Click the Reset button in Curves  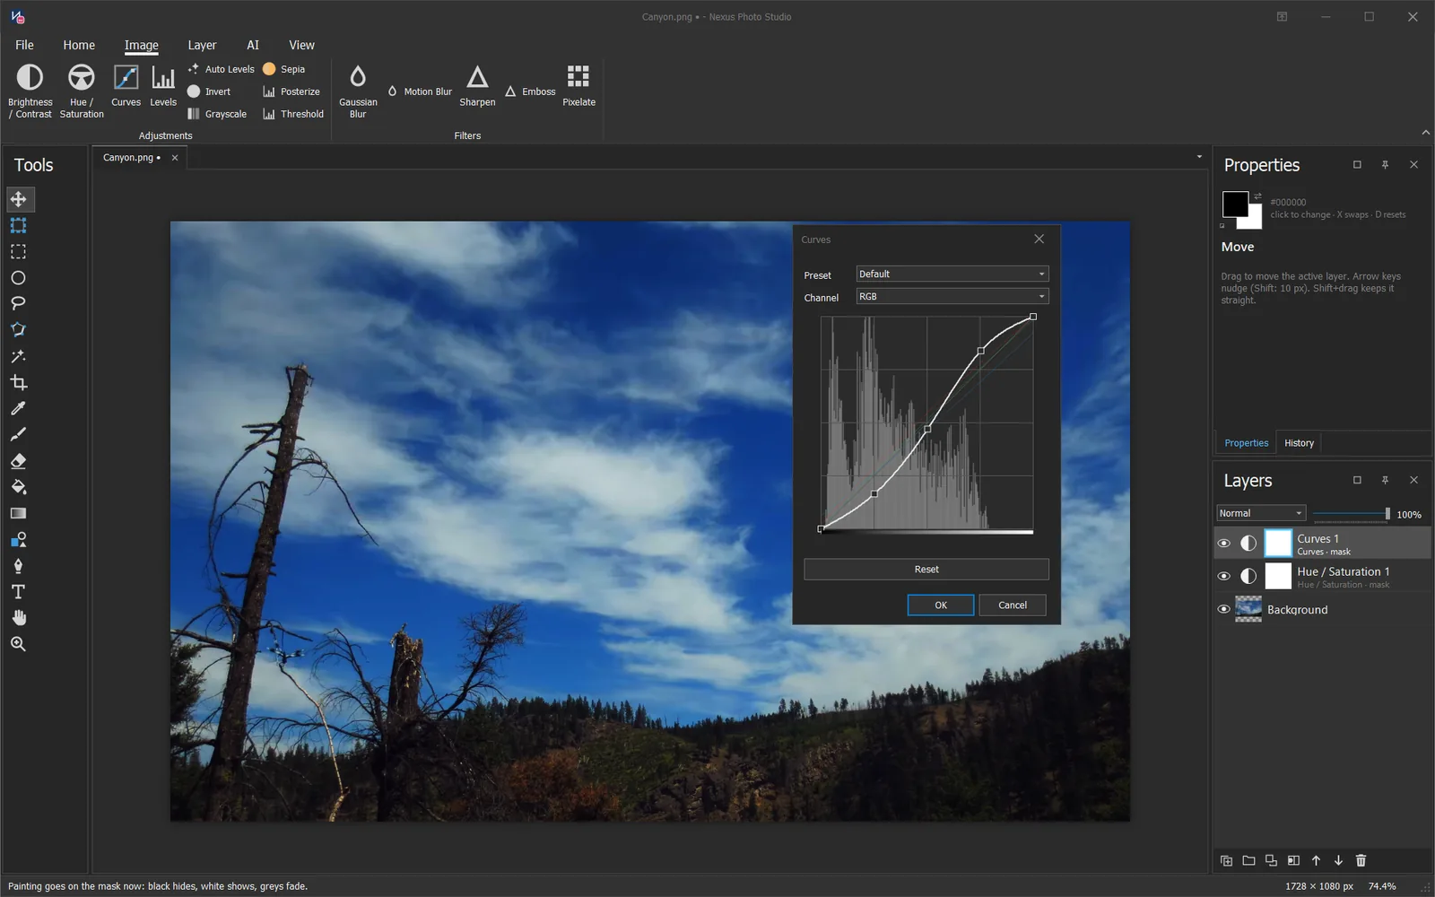926,570
